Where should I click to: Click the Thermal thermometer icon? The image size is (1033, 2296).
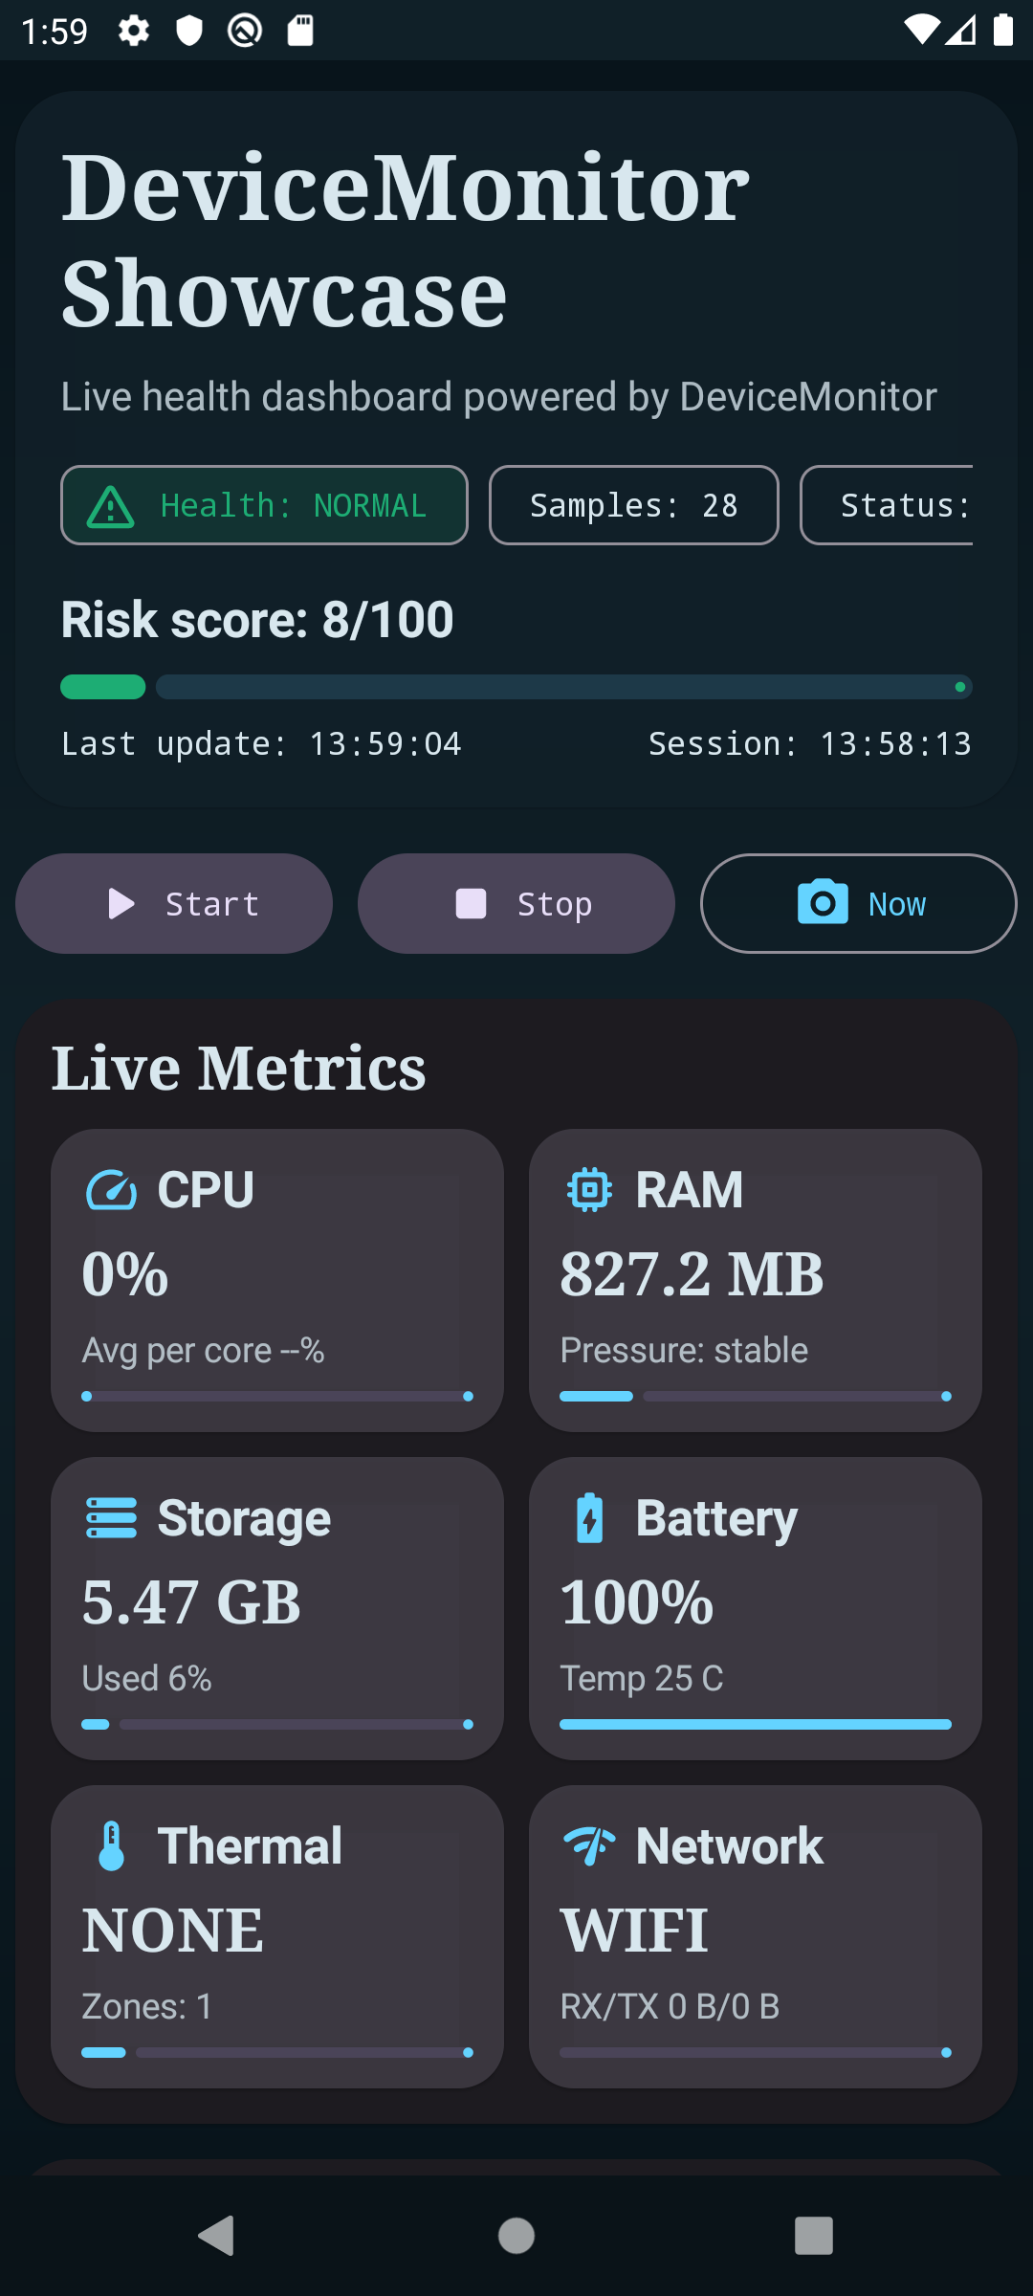pos(112,1845)
